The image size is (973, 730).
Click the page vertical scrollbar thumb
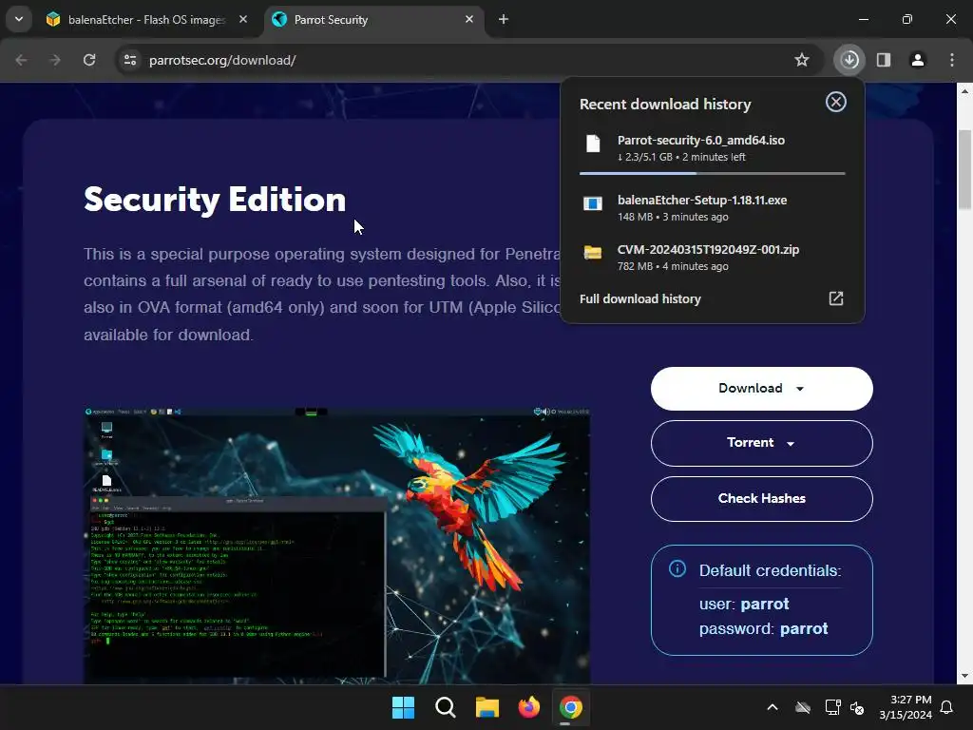point(964,170)
